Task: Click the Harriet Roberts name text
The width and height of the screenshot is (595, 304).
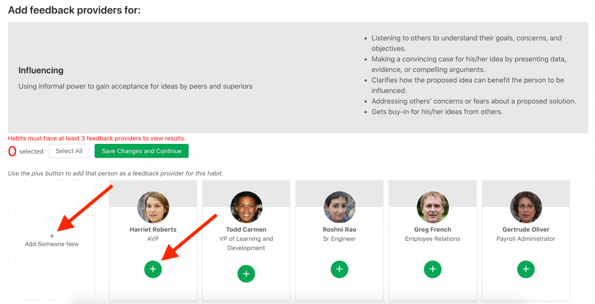Action: coord(153,230)
